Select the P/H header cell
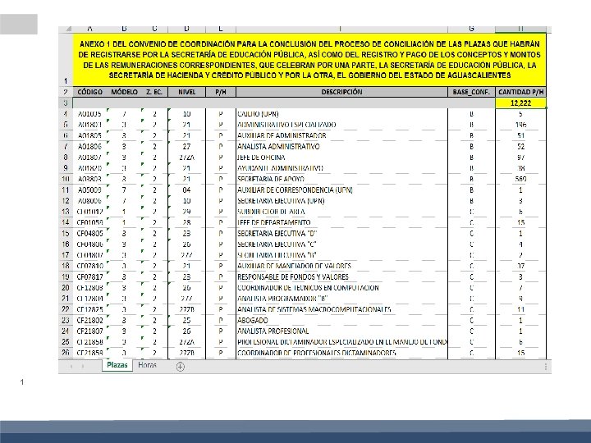This screenshot has width=591, height=443. (221, 92)
